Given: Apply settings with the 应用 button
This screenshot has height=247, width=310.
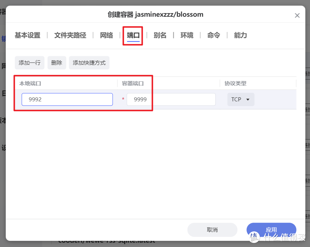Looking at the screenshot, I should (x=271, y=230).
